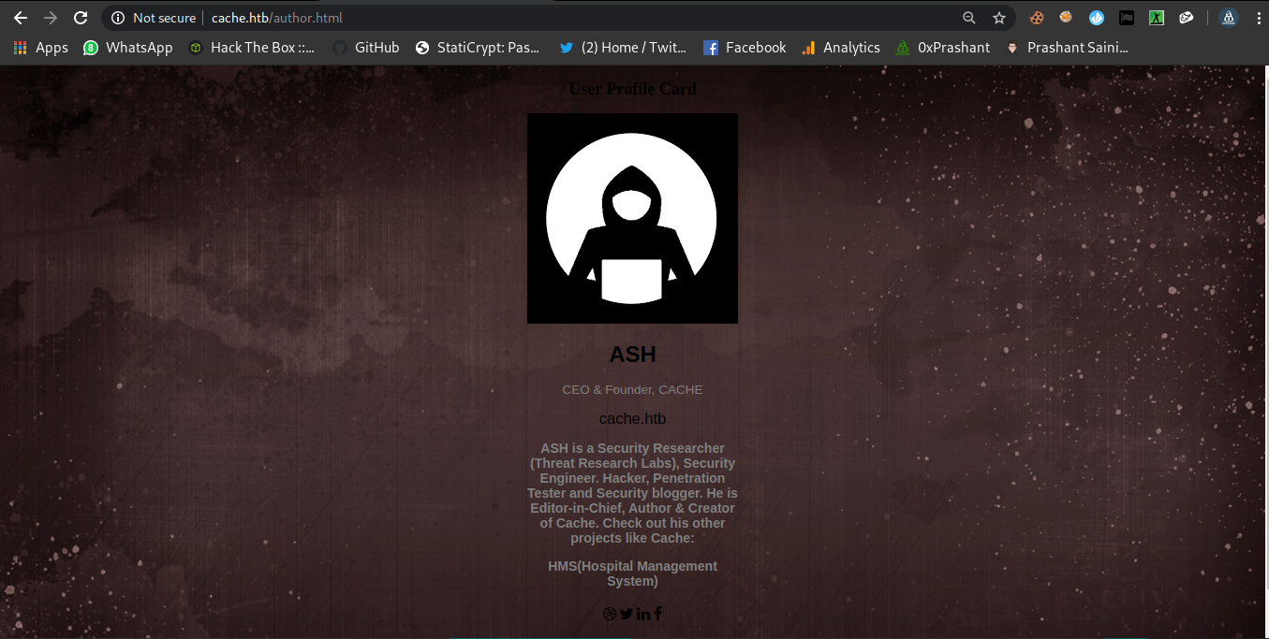Click the Wappalyzer extension icon
1269x639 pixels.
click(x=1096, y=18)
